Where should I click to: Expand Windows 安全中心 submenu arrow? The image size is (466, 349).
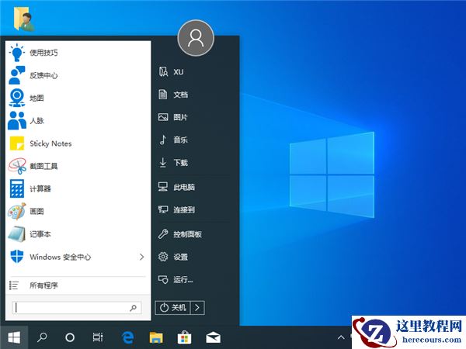pyautogui.click(x=142, y=257)
